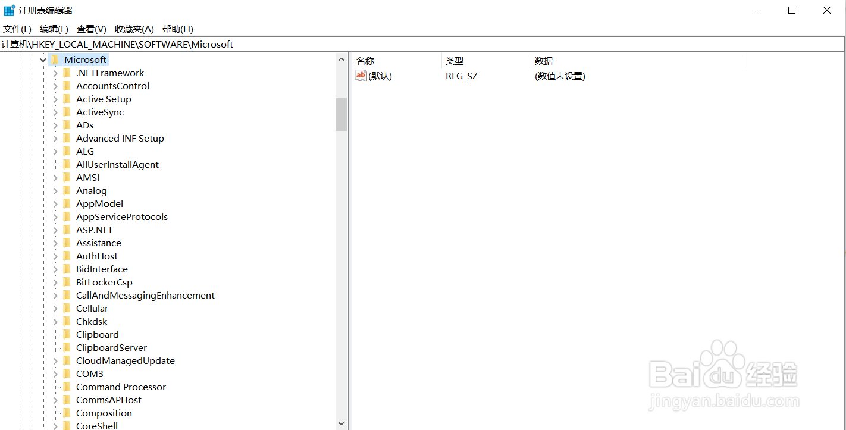Open the 查看(V) menu
This screenshot has width=846, height=430.
[91, 29]
